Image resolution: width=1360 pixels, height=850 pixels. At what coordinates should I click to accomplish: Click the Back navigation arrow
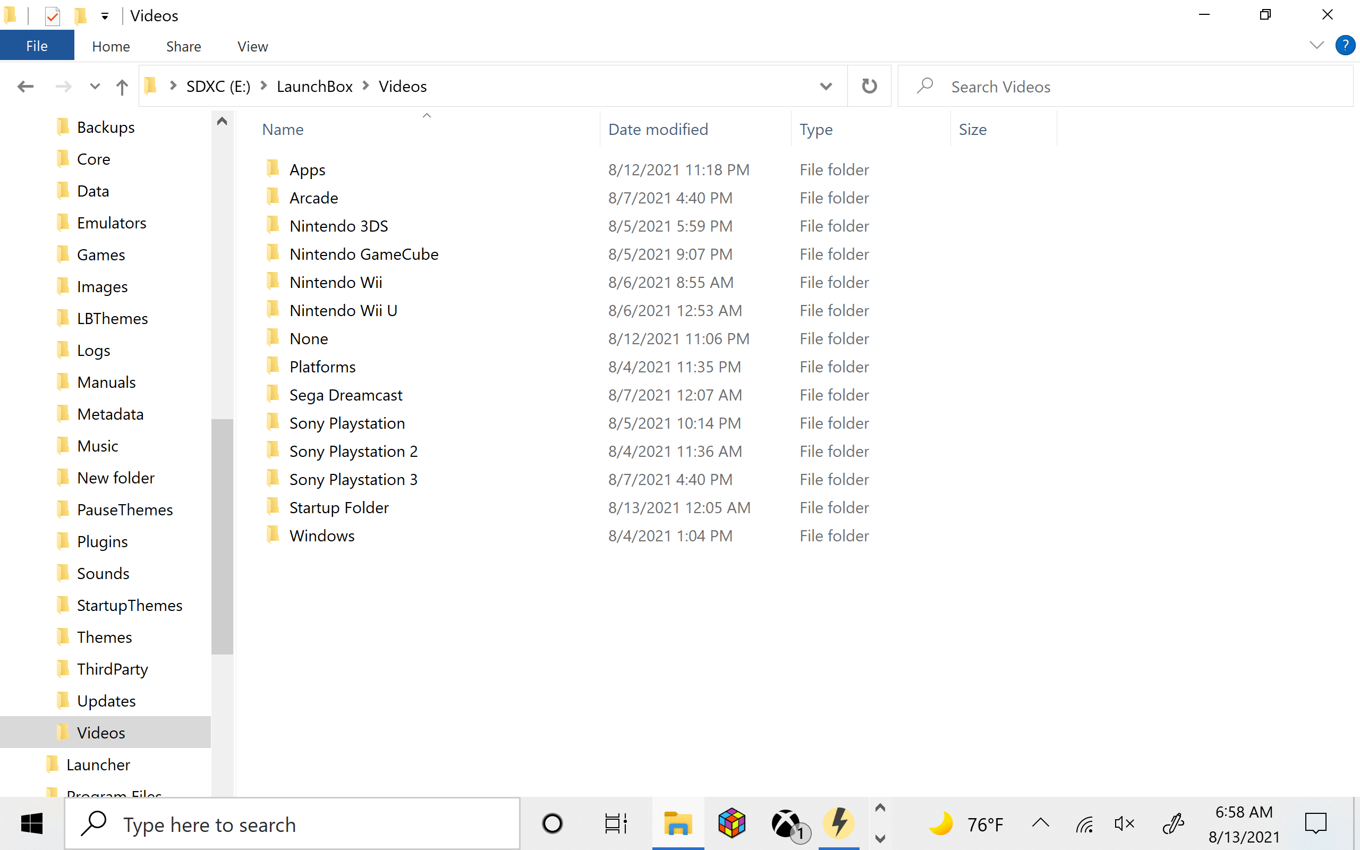pyautogui.click(x=25, y=87)
